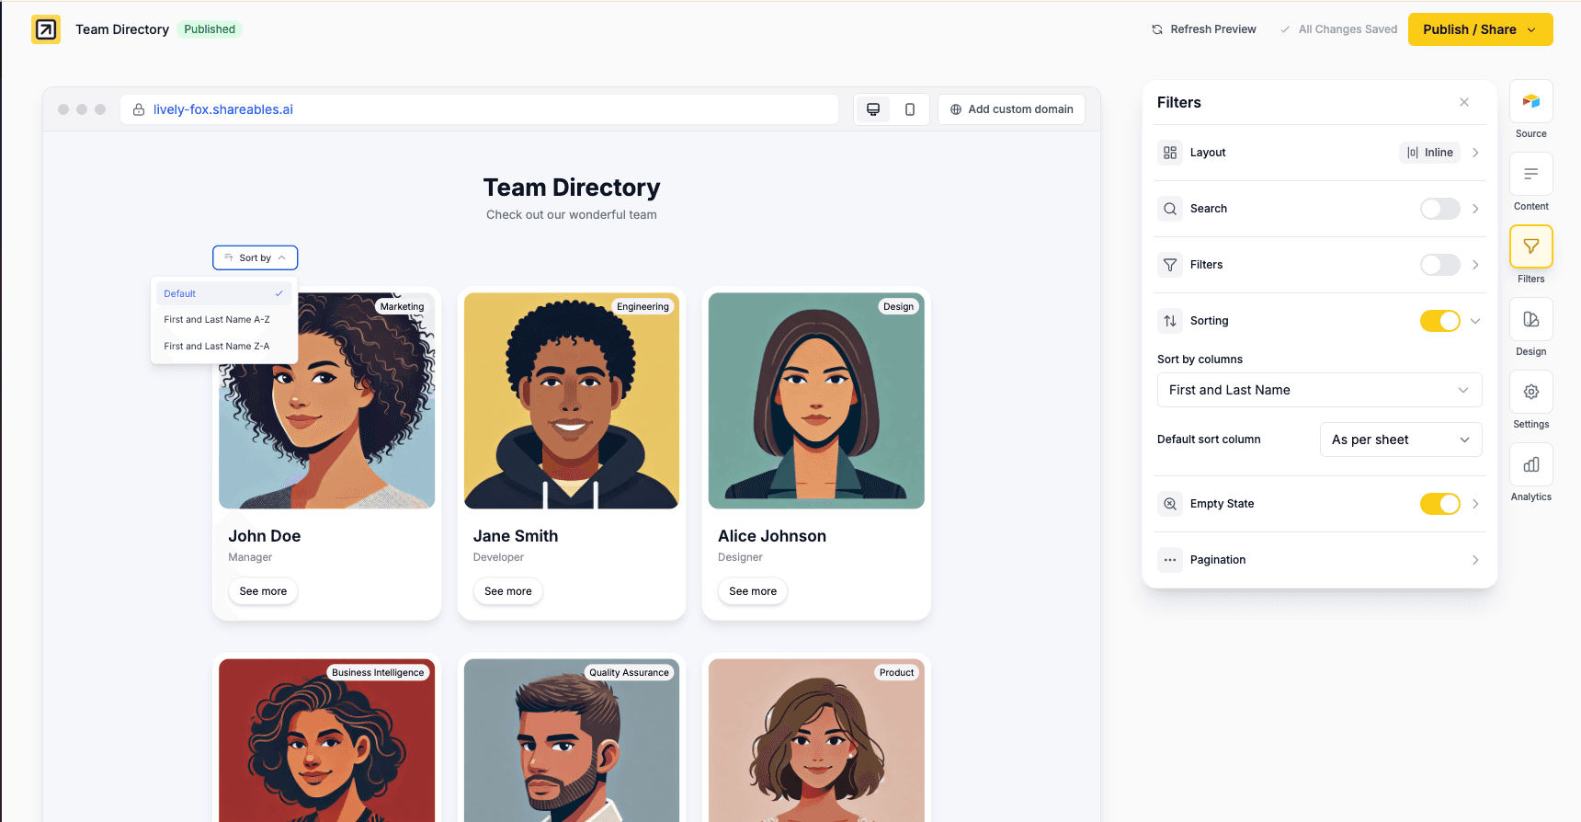Open the Source panel icon
Image resolution: width=1581 pixels, height=822 pixels.
(1530, 102)
